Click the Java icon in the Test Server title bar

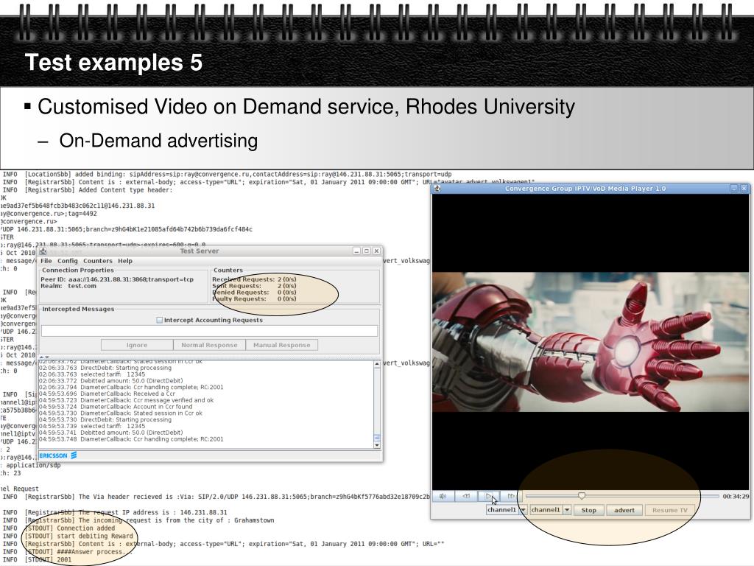pos(43,251)
